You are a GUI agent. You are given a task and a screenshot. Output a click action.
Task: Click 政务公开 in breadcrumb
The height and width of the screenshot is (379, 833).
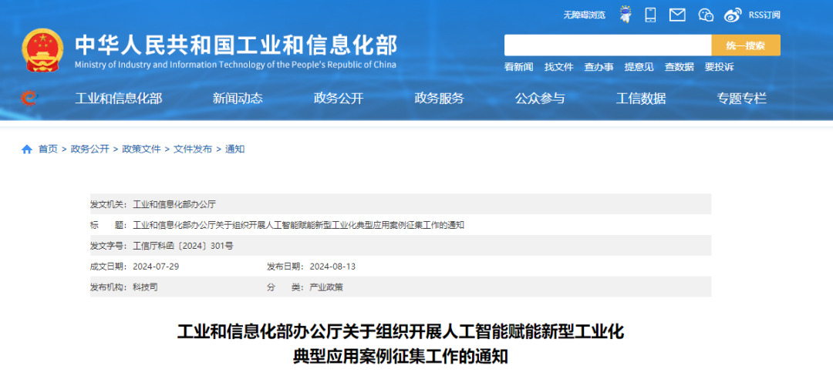pos(89,149)
